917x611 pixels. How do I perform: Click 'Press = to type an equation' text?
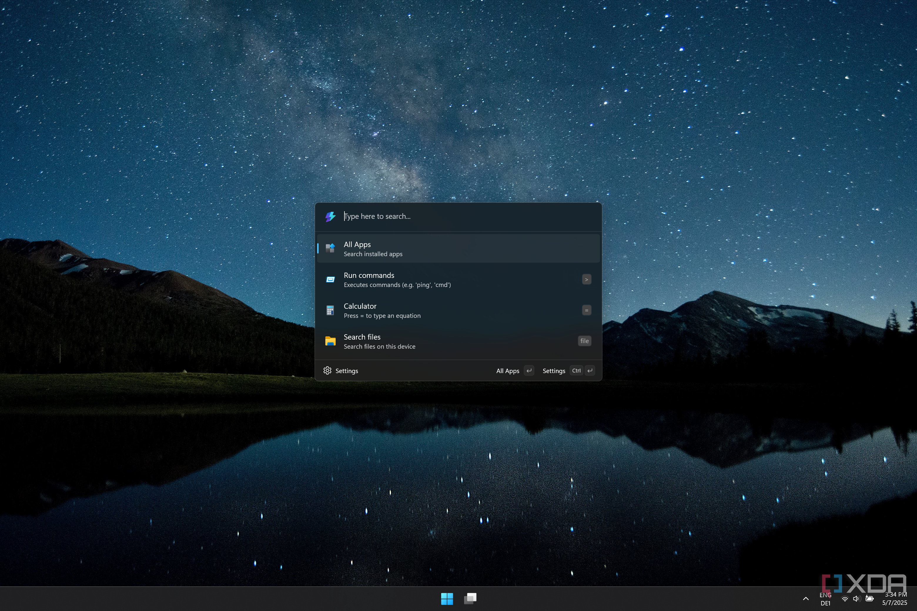coord(382,315)
